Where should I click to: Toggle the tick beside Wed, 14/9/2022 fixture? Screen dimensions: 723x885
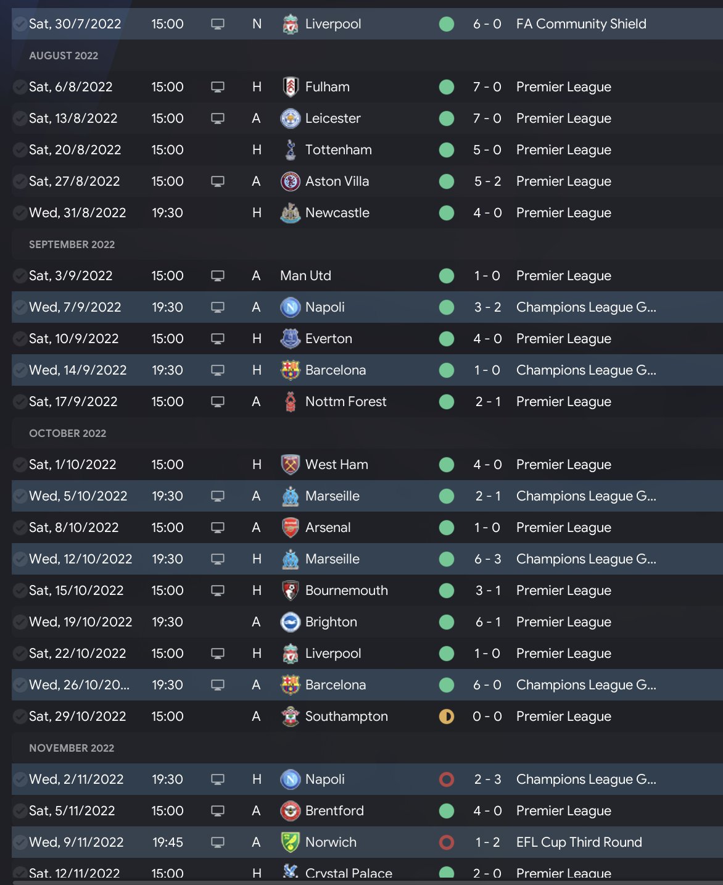[x=20, y=370]
